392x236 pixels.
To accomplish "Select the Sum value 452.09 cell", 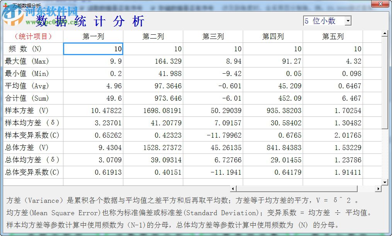I will tap(273, 98).
